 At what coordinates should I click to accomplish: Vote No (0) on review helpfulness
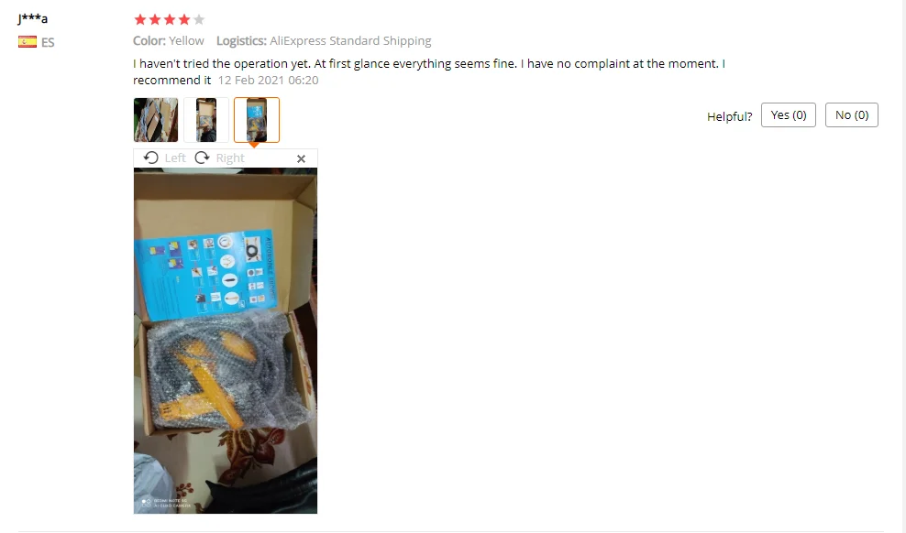[852, 114]
